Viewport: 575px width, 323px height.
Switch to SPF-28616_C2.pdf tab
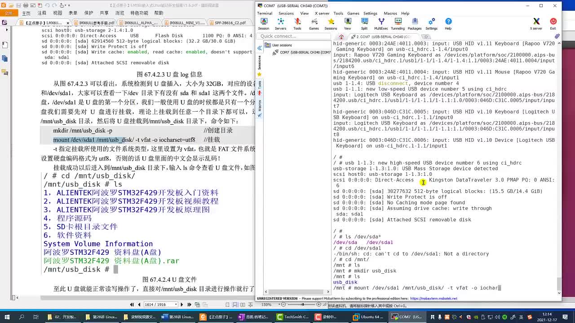(x=230, y=22)
